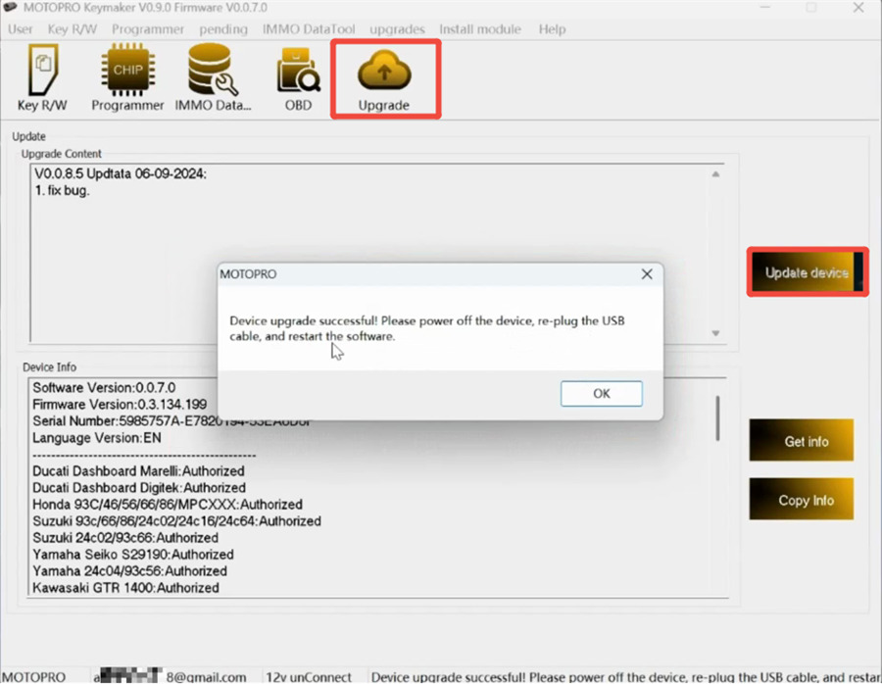Image resolution: width=882 pixels, height=684 pixels.
Task: Click the dialog success message text
Action: (x=427, y=328)
